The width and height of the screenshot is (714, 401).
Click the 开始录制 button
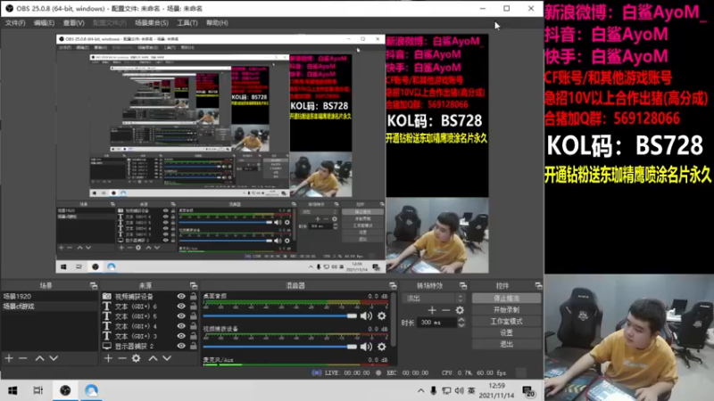tap(506, 309)
